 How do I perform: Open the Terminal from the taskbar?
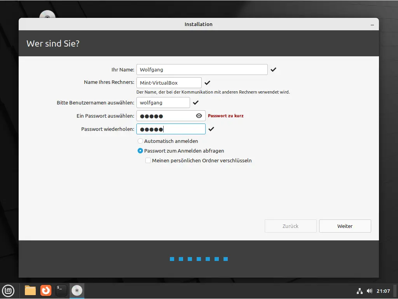(x=61, y=290)
